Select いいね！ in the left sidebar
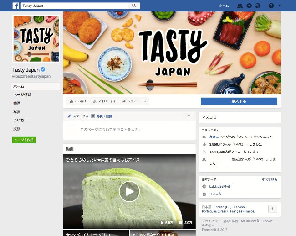Viewport: 296px width, 236px height. tap(20, 120)
